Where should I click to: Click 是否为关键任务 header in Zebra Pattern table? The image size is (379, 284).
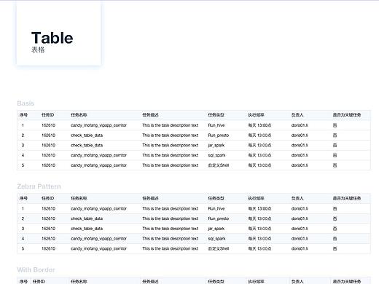tap(347, 198)
